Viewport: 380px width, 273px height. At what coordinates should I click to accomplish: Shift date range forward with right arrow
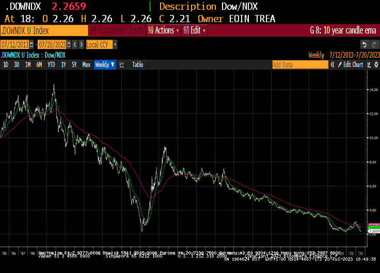[x=81, y=44]
